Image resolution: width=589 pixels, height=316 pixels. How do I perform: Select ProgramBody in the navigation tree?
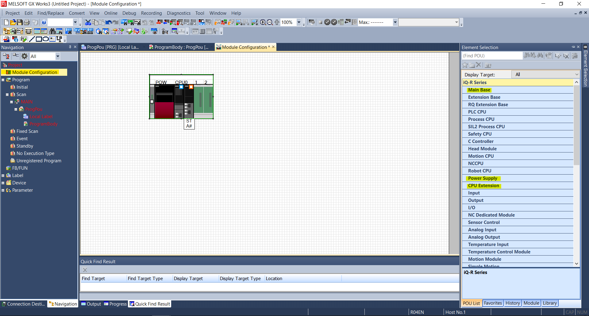(44, 124)
